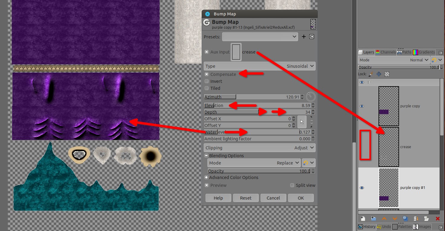Image resolution: width=445 pixels, height=231 pixels.
Task: Open the layer Mode dropdown set to Normal
Action: pyautogui.click(x=394, y=60)
